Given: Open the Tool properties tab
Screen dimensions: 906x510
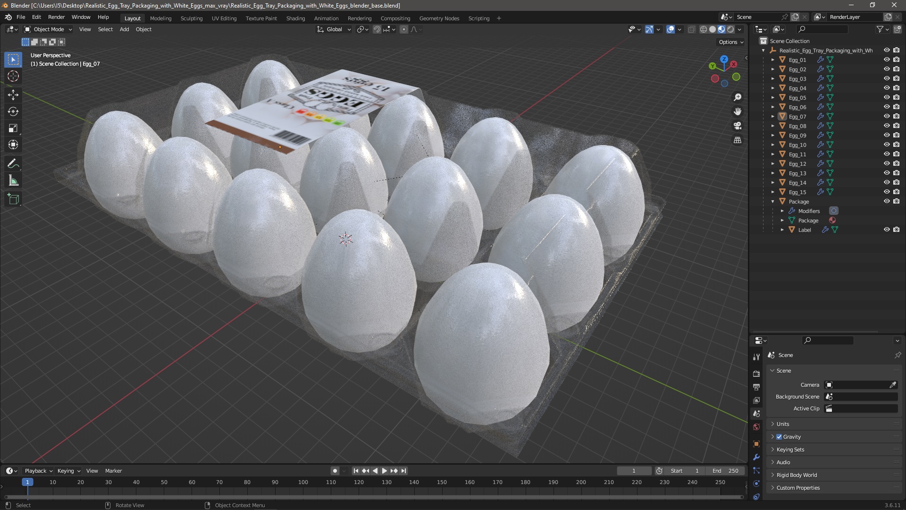Looking at the screenshot, I should click(756, 357).
